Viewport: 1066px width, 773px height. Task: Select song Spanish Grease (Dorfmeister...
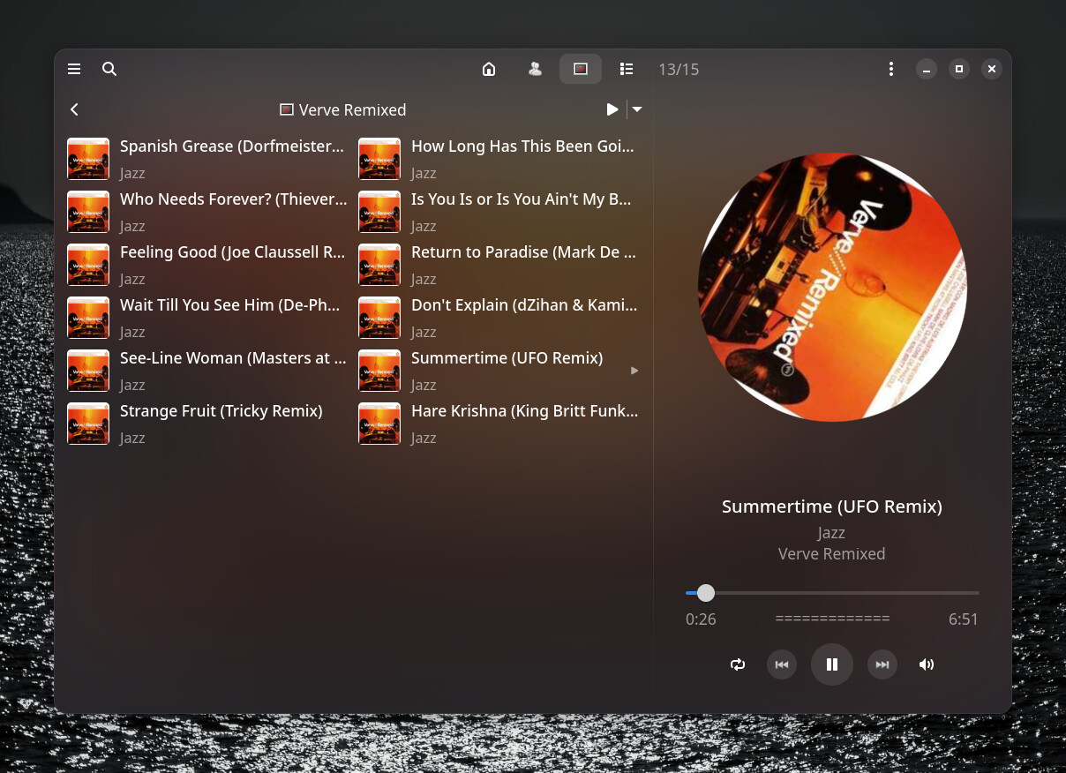(x=206, y=159)
